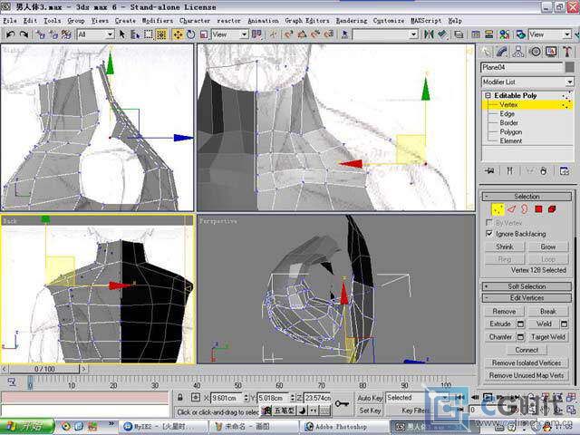This screenshot has width=580, height=435.
Task: Open the Modifiers menu
Action: click(157, 21)
